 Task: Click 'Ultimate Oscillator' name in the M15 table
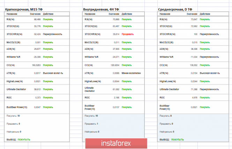point(16,89)
